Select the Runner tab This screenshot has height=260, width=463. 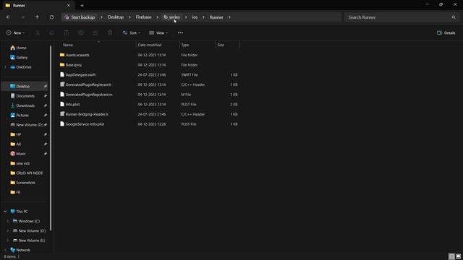(x=38, y=5)
